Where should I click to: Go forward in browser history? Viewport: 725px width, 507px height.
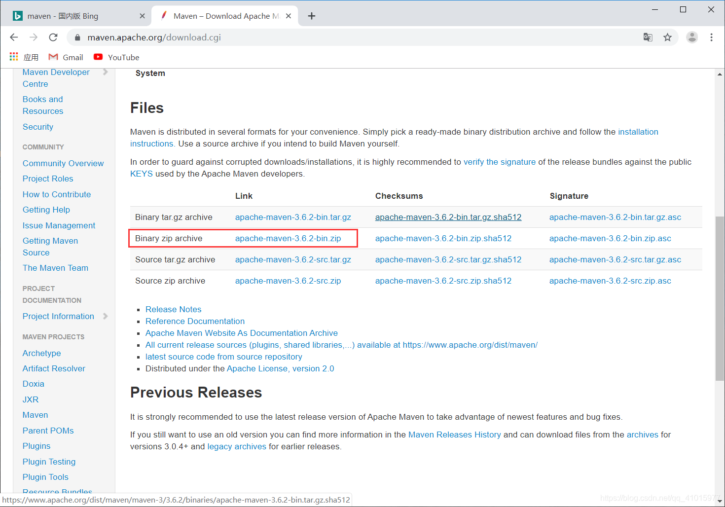coord(34,37)
